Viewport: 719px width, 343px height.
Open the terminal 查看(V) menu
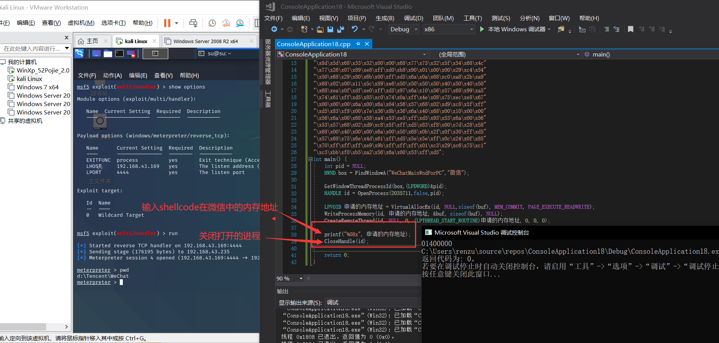(x=163, y=76)
